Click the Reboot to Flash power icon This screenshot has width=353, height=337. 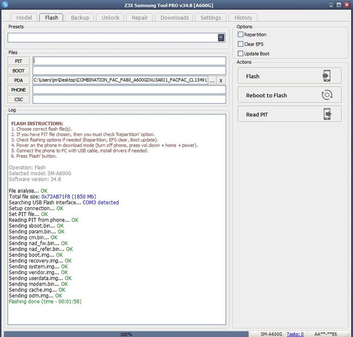pos(327,95)
